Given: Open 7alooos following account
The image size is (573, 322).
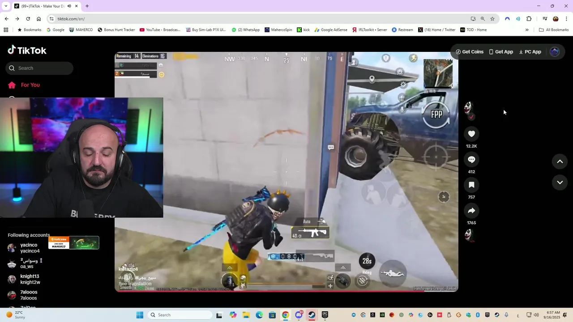Looking at the screenshot, I should [x=22, y=295].
